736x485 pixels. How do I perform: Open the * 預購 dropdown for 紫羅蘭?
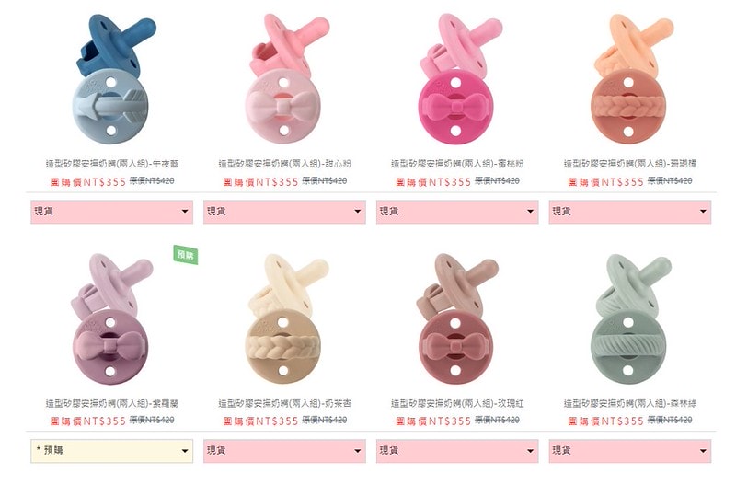coord(111,451)
